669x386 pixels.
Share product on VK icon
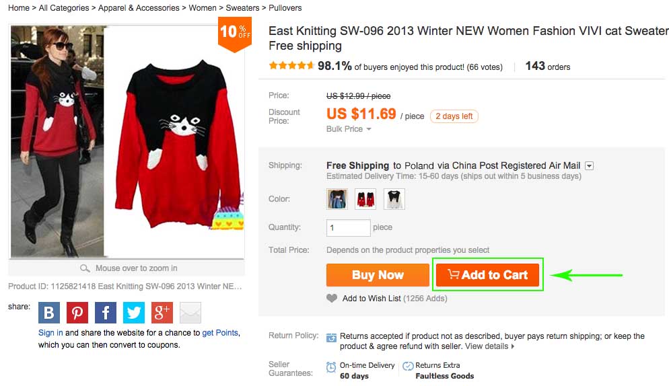click(x=49, y=313)
